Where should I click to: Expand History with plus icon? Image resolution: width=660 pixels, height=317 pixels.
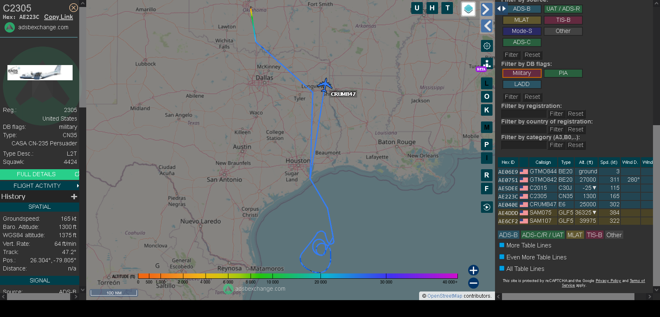point(74,197)
